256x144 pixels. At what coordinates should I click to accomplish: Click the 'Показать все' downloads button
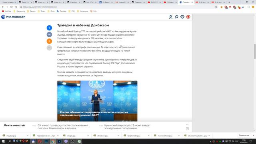pyautogui.click(x=244, y=136)
